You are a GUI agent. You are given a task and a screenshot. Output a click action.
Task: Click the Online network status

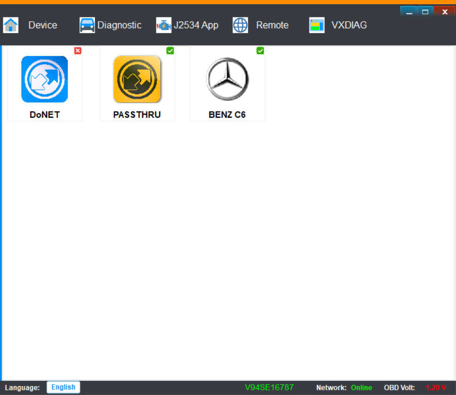click(x=361, y=388)
